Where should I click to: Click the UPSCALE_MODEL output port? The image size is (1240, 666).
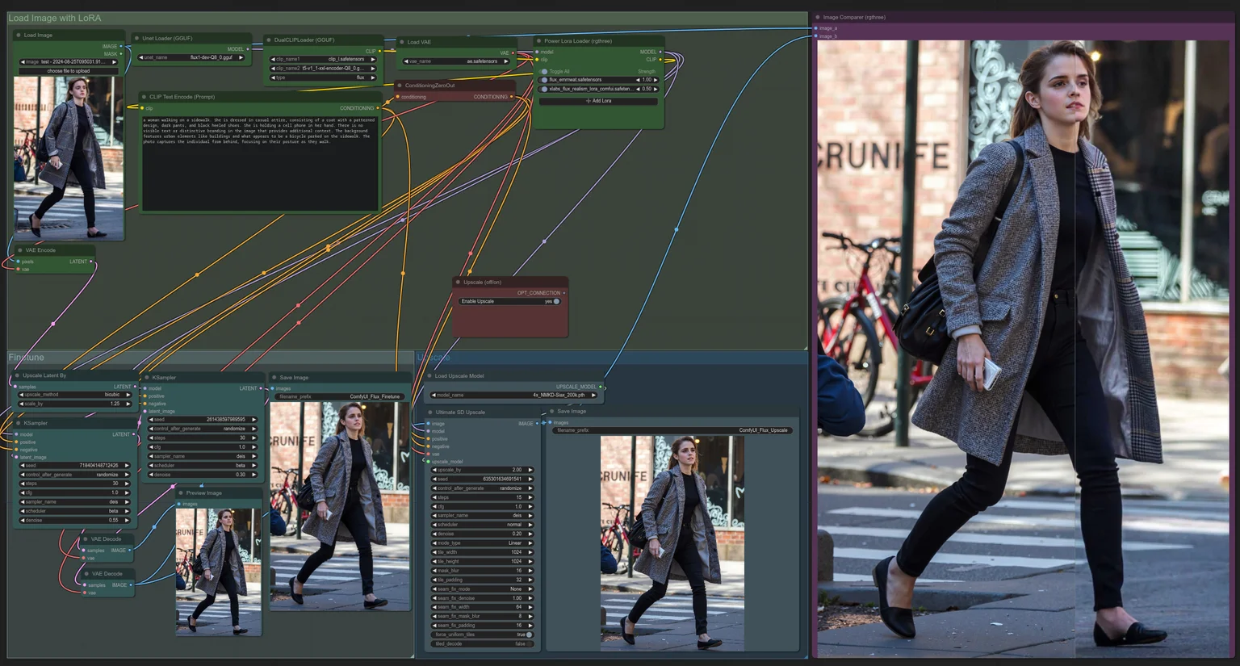(601, 387)
